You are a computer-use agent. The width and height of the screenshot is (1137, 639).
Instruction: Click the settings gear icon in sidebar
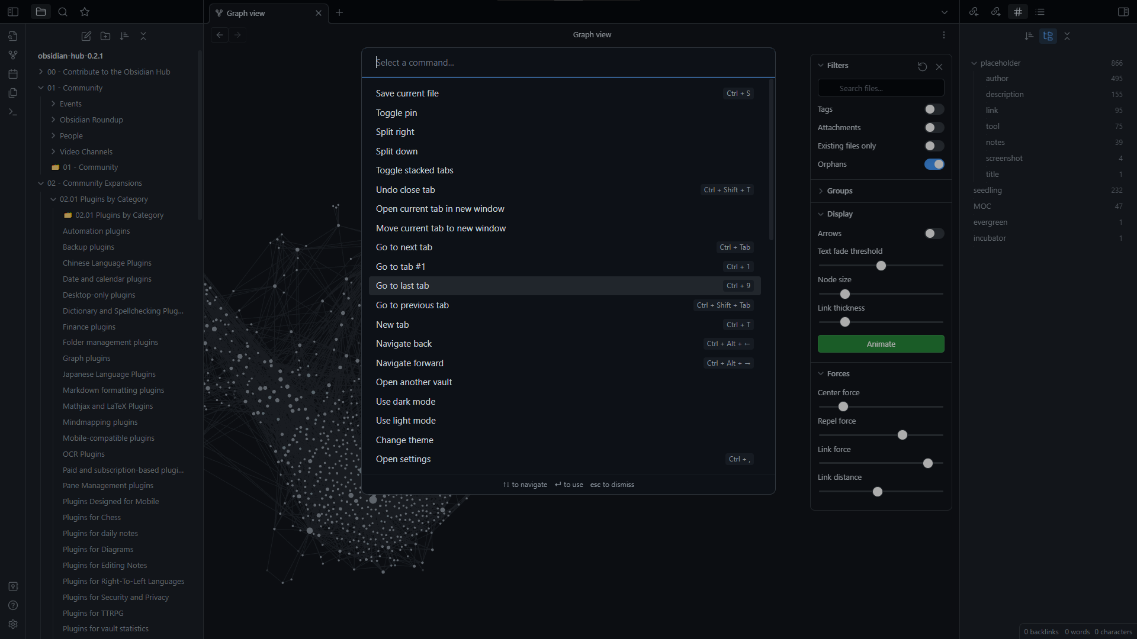pos(12,624)
